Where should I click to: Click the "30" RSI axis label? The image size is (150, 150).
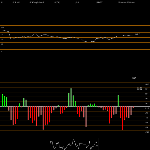(2, 44)
